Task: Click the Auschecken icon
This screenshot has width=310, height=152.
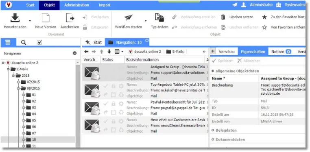Action: tap(70, 18)
